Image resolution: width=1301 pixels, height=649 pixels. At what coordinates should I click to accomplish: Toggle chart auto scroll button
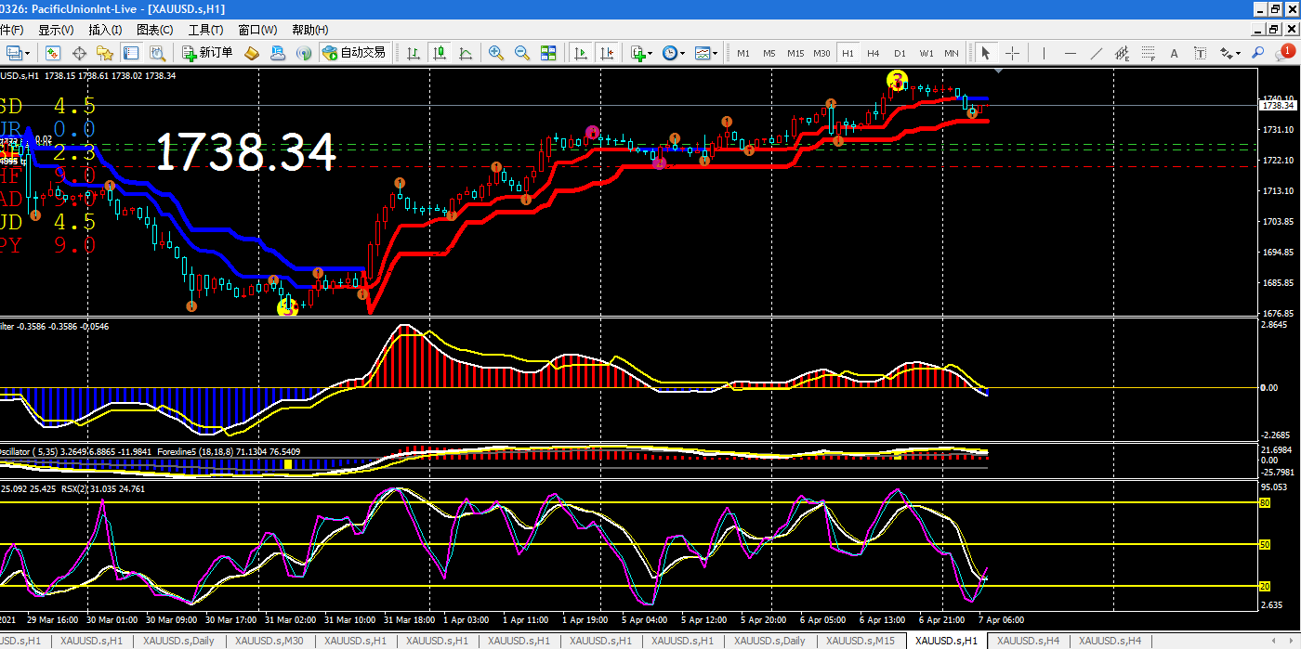click(581, 53)
